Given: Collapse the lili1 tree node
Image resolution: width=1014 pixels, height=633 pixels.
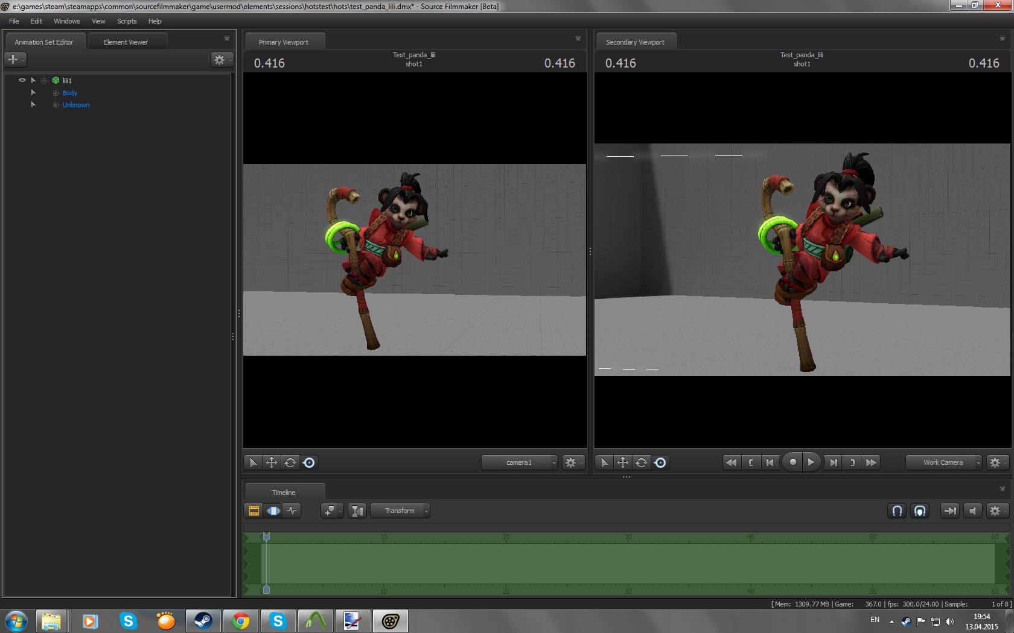Looking at the screenshot, I should 44,81.
